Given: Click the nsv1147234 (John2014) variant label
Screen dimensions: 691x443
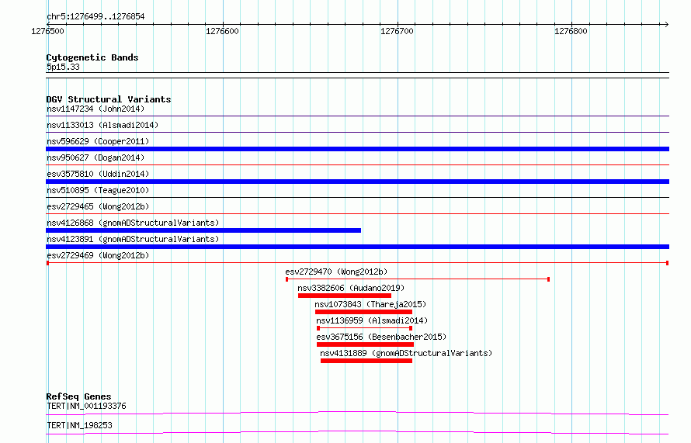Looking at the screenshot, I should pos(95,109).
